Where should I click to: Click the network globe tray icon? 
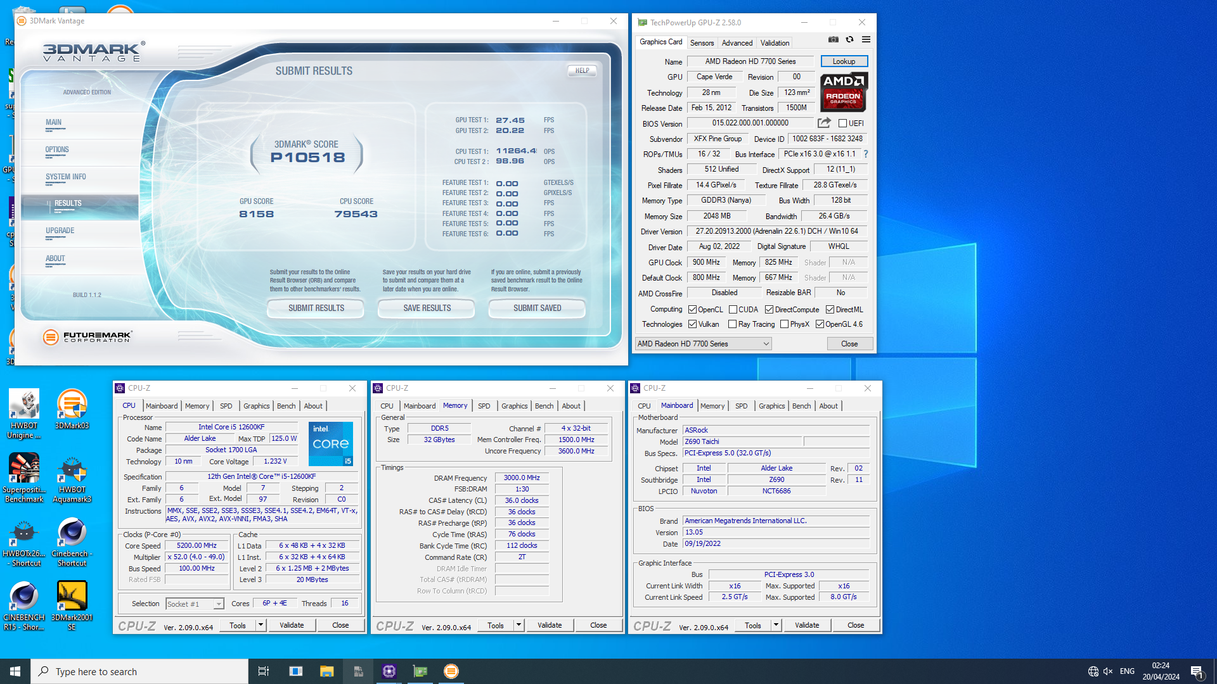pyautogui.click(x=1093, y=671)
